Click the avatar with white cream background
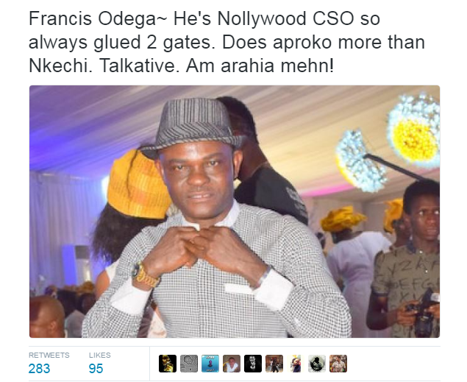 point(296,364)
